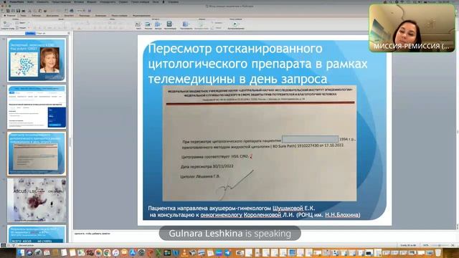The image size is (459, 258).
Task: Open App Store from the Dock
Action: coord(133,252)
